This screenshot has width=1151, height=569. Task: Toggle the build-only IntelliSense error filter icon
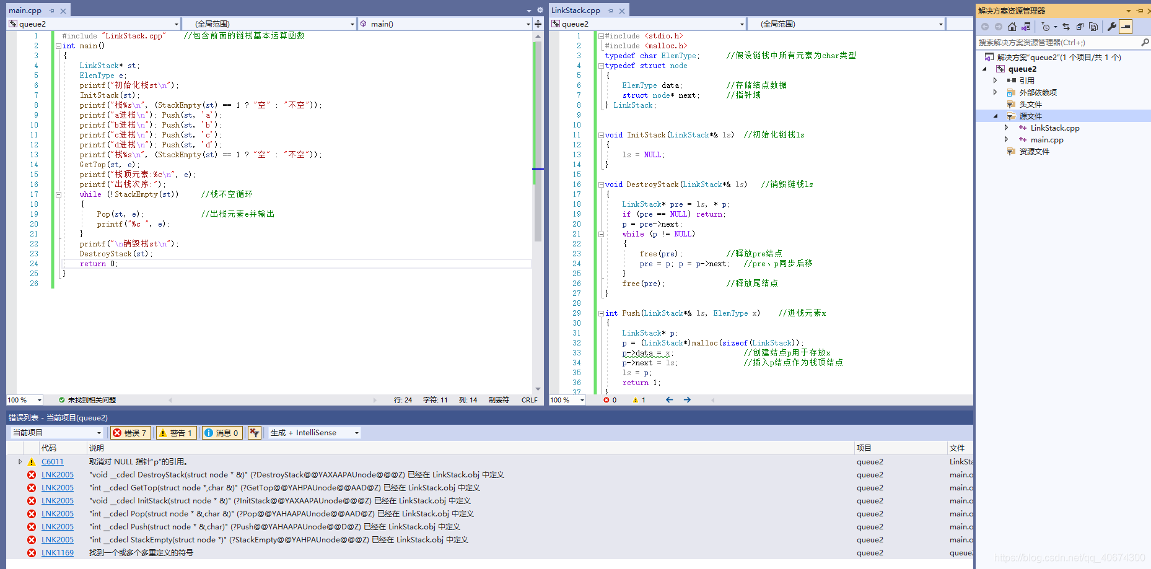[x=254, y=433]
